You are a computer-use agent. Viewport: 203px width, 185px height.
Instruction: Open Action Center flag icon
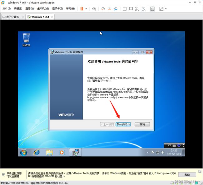pos(153,153)
